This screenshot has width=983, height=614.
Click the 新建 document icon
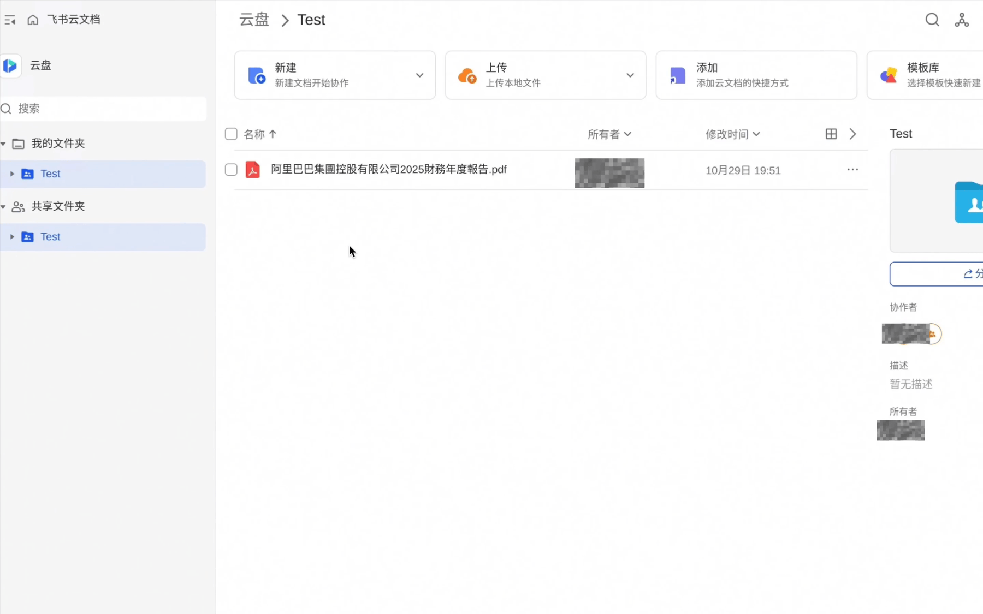pyautogui.click(x=257, y=75)
